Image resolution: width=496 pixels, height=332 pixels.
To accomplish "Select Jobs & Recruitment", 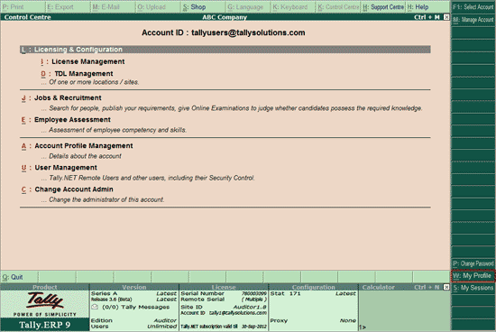I will pos(68,97).
